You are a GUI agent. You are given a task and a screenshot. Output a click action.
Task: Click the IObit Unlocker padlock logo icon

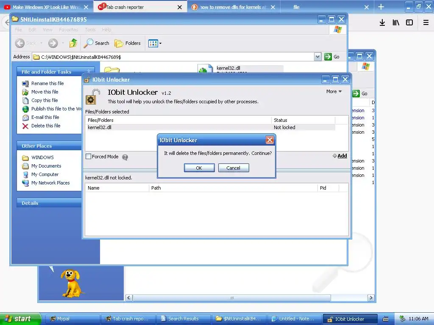coord(93,96)
